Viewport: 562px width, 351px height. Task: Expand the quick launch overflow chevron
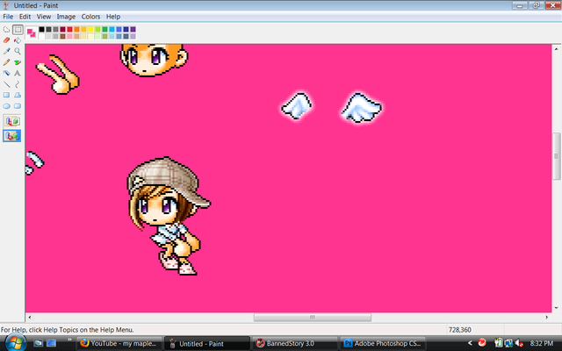pos(68,340)
